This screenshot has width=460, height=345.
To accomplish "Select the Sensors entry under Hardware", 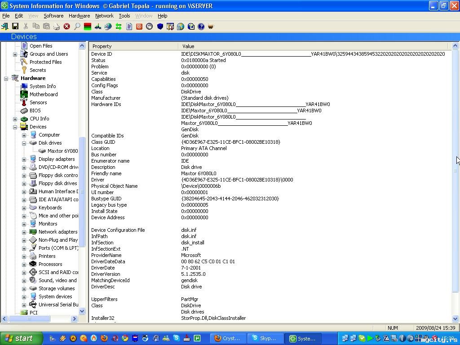I will [x=38, y=102].
